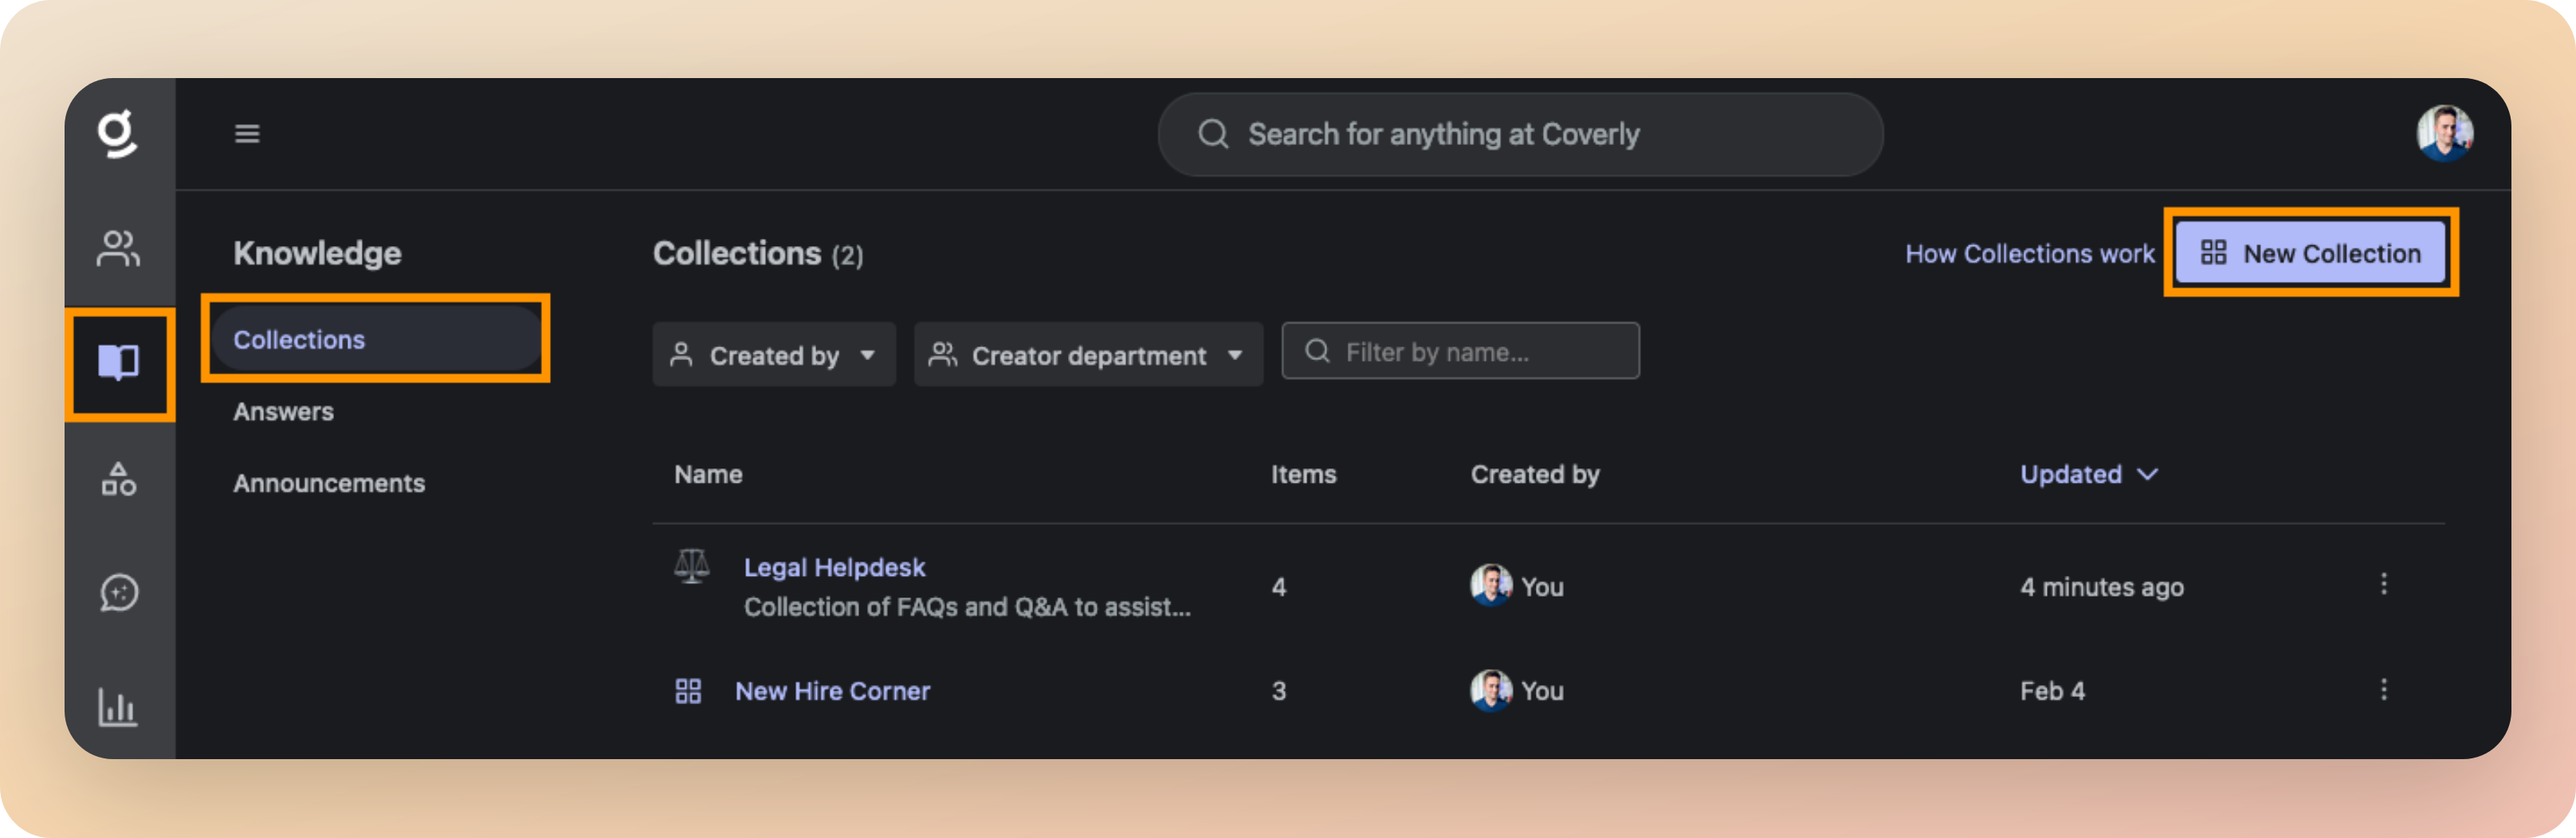Image resolution: width=2576 pixels, height=838 pixels.
Task: Click the hamburger menu icon
Action: tap(247, 133)
